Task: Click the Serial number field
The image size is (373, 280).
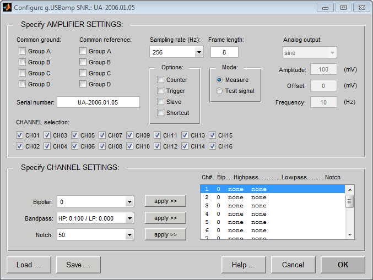Action: coord(98,102)
